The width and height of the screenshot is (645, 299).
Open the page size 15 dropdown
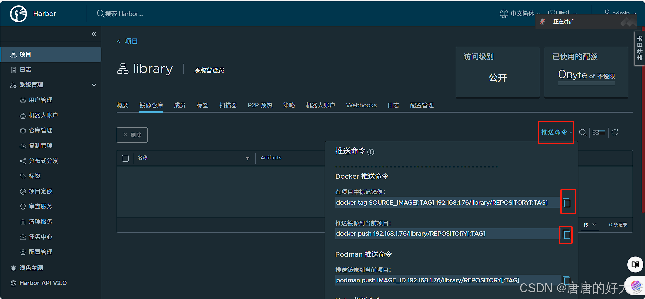[x=590, y=225]
